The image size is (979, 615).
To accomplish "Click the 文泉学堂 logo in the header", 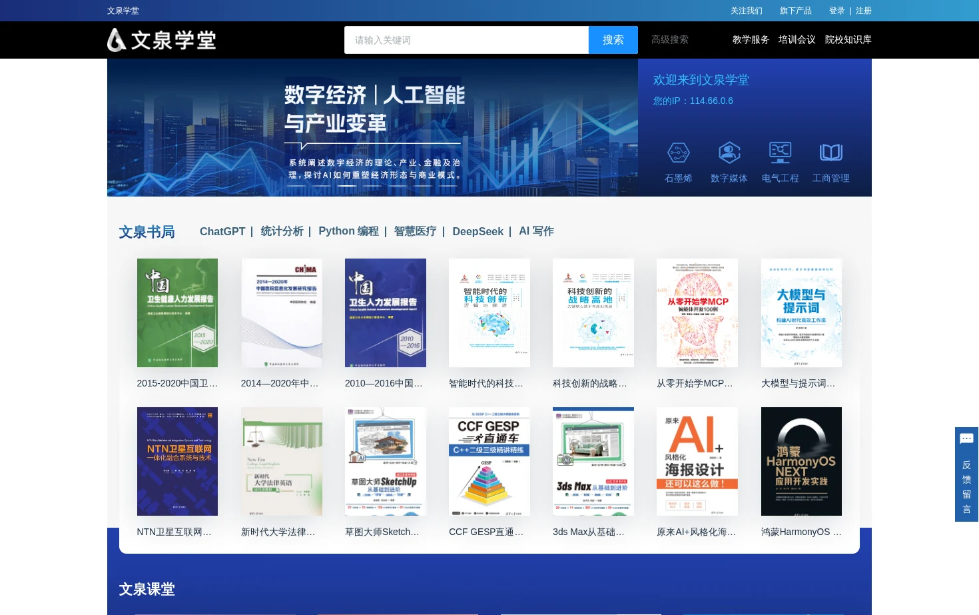I will click(x=161, y=40).
